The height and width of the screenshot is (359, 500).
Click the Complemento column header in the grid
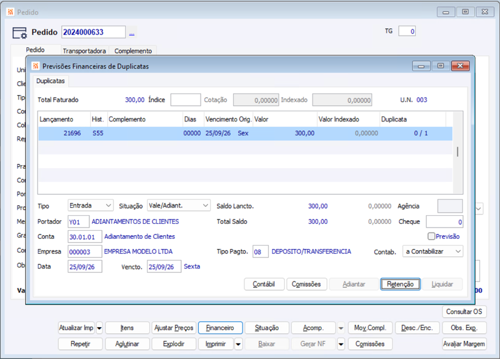tap(145, 119)
